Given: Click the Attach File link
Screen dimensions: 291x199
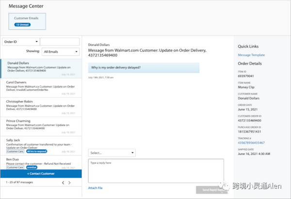Looking at the screenshot, I should pos(95,188).
